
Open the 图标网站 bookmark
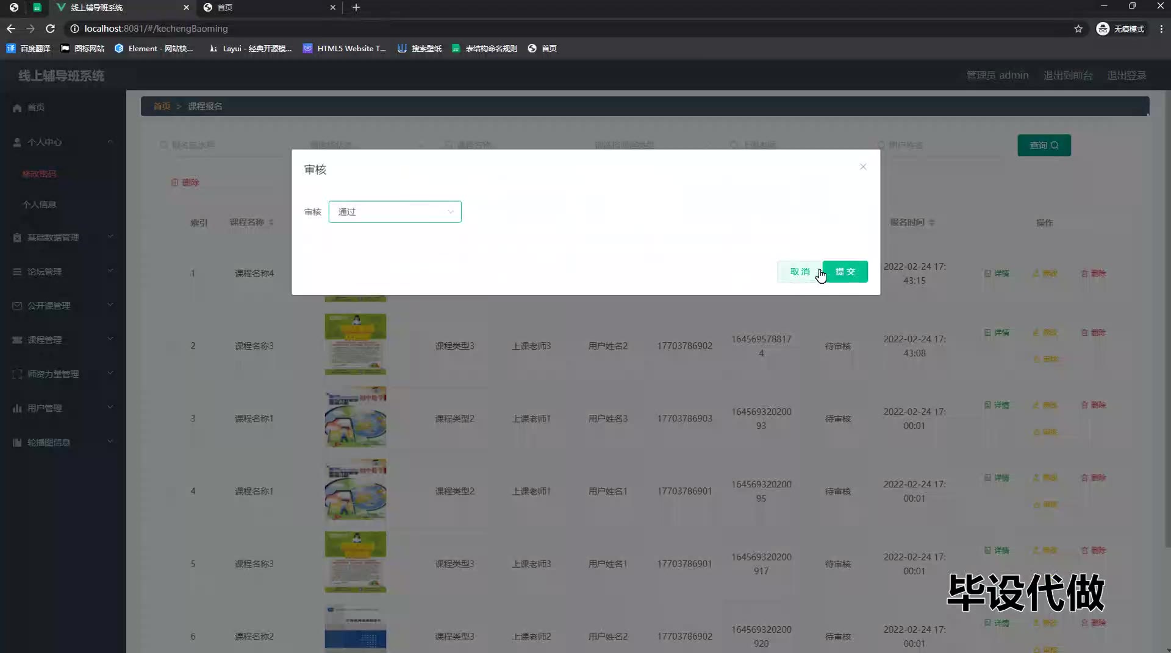(82, 49)
